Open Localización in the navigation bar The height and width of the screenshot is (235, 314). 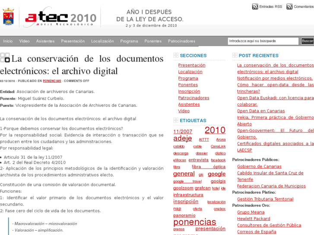[x=102, y=41]
